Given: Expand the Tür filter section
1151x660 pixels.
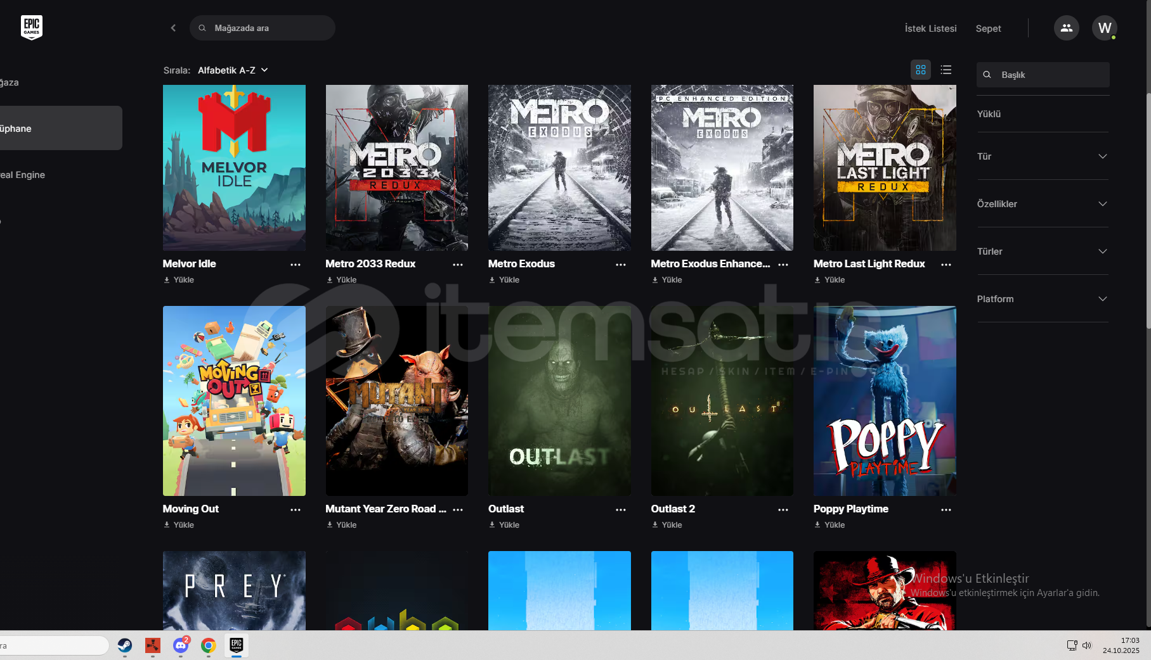Looking at the screenshot, I should click(1043, 156).
